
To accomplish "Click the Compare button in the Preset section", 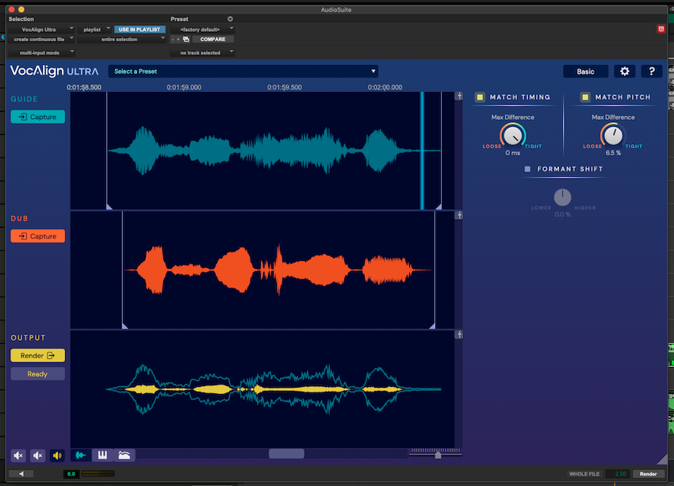I will pos(211,38).
